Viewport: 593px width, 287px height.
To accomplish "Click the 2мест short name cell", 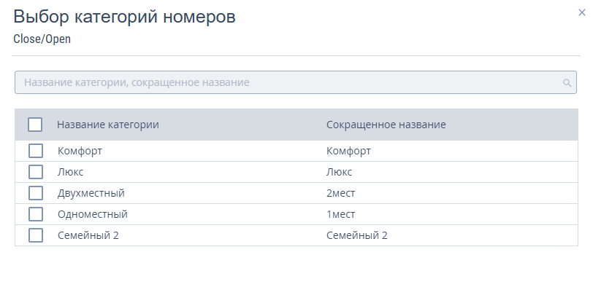I will [x=341, y=193].
